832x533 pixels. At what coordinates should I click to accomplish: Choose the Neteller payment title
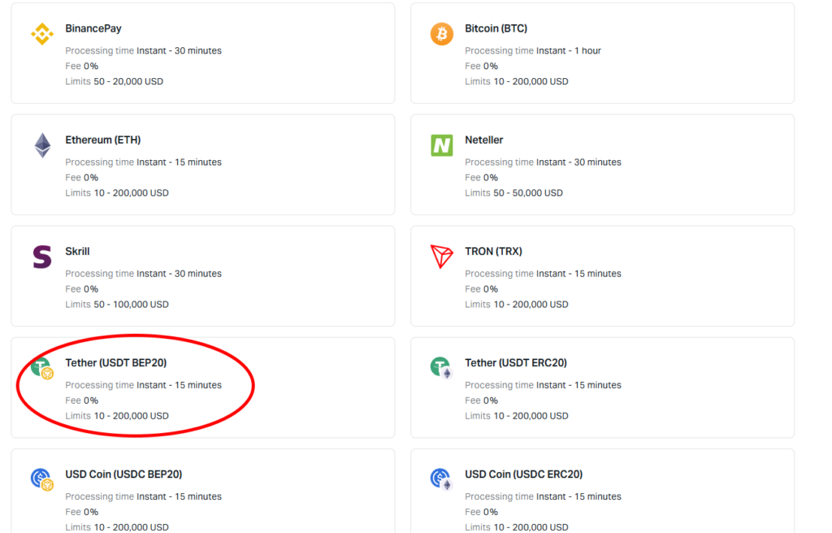(484, 140)
